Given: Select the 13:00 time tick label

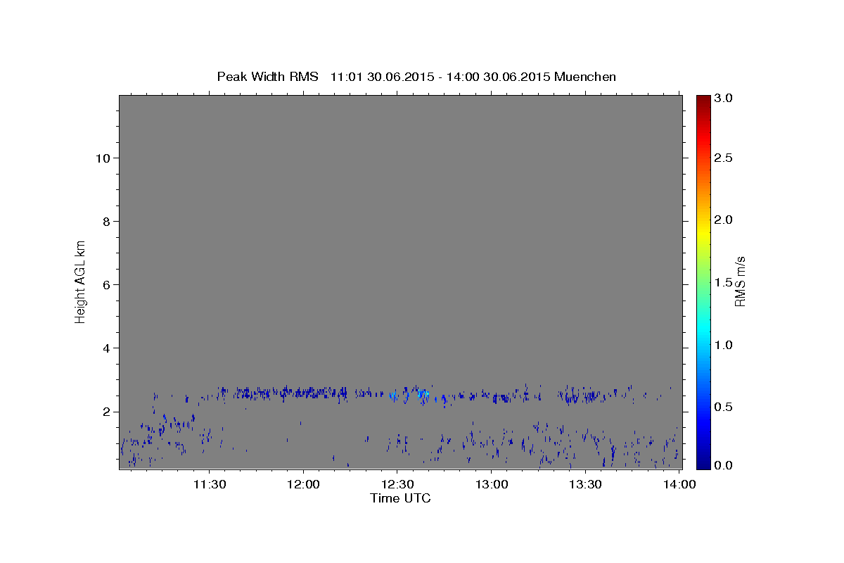Looking at the screenshot, I should tap(491, 484).
